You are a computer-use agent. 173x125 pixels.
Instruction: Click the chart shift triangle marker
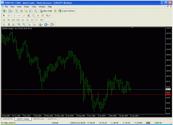click(132, 28)
